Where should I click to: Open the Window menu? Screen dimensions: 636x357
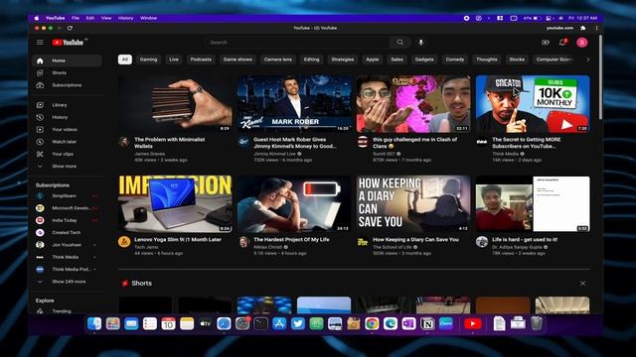(148, 18)
